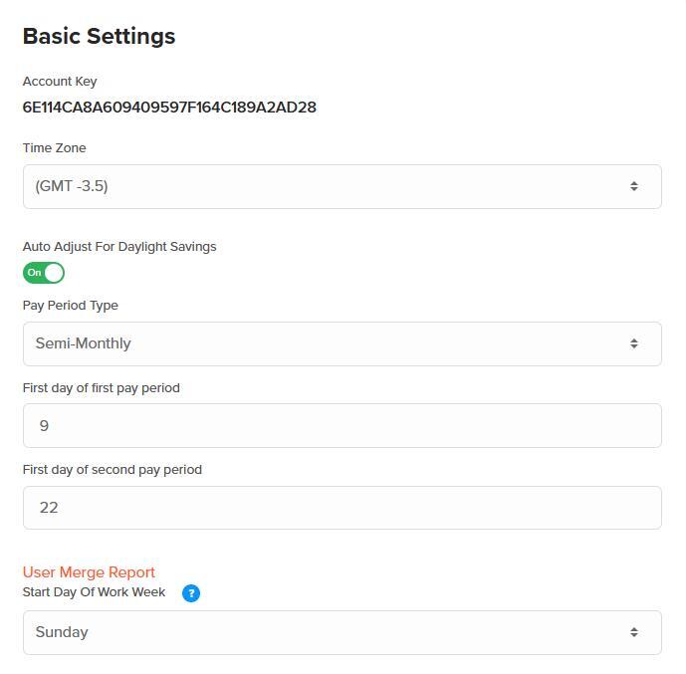Open the User Merge Report link
The height and width of the screenshot is (674, 686).
tap(89, 572)
